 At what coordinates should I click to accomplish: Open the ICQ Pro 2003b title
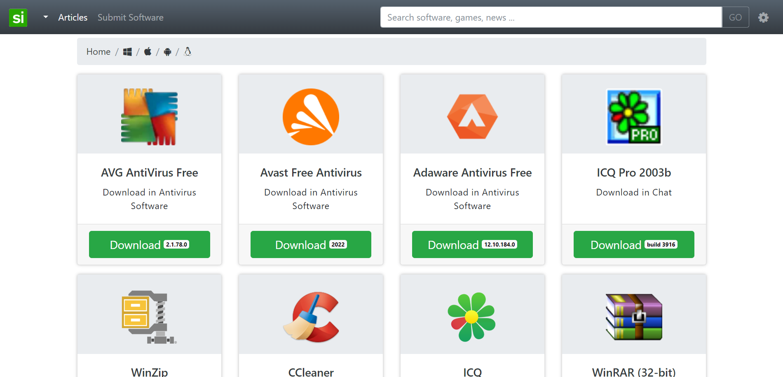coord(634,172)
